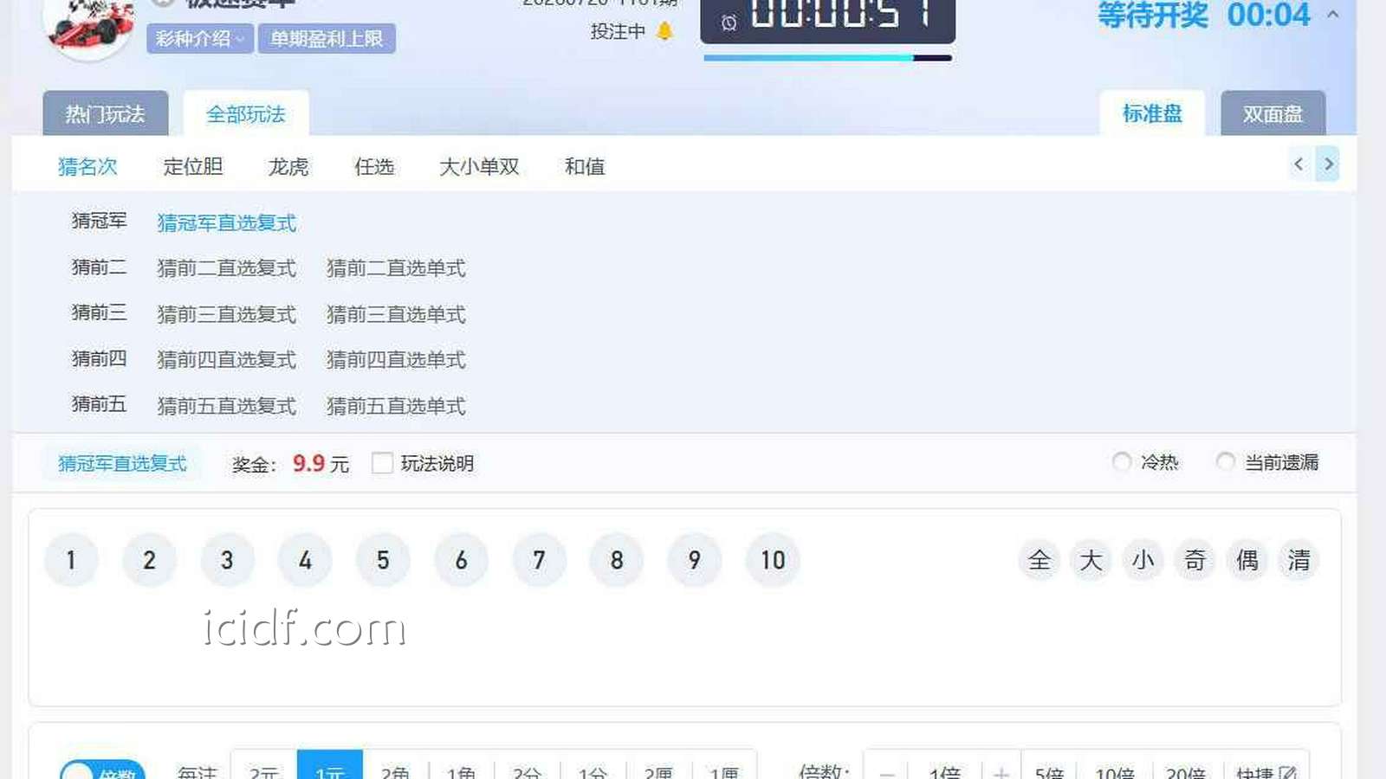Select 猜前二直选单式 play type

point(396,268)
